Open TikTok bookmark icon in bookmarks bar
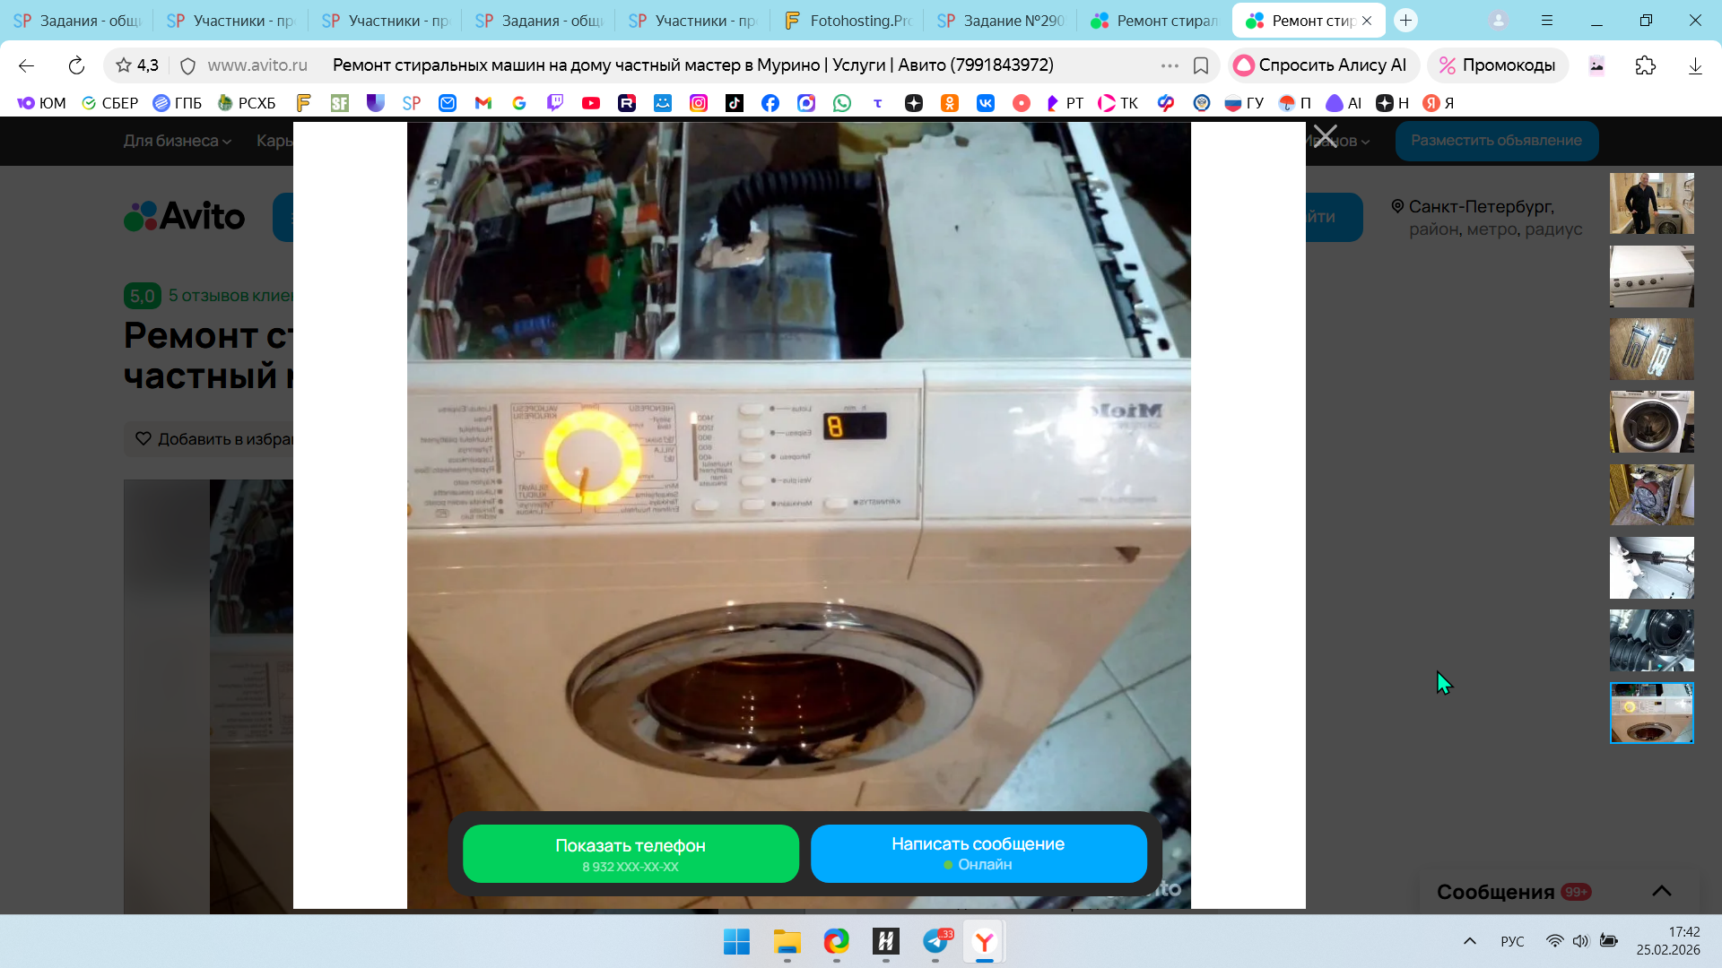1722x968 pixels. (x=735, y=103)
